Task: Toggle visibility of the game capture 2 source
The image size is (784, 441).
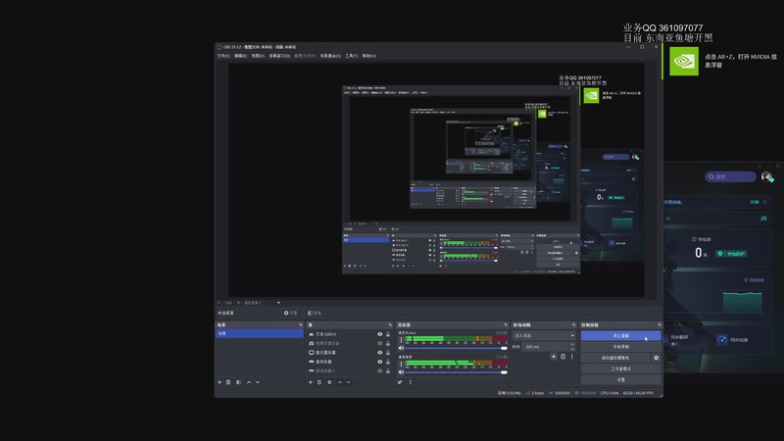Action: coord(380,371)
